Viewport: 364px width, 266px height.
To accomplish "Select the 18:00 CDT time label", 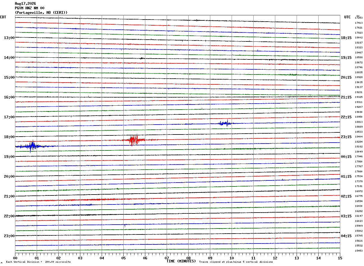I will tap(9, 137).
